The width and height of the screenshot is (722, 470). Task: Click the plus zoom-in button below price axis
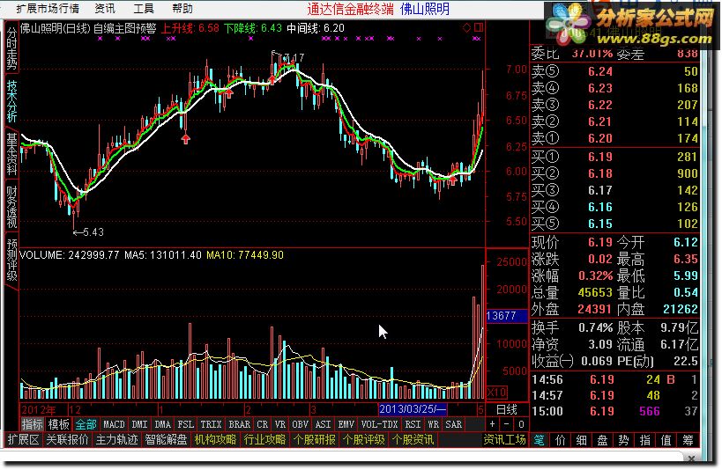coord(492,424)
